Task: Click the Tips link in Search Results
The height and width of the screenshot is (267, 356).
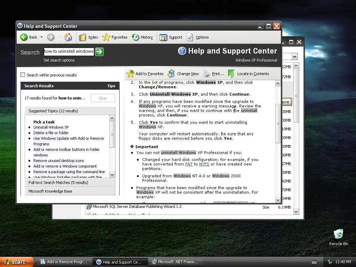Action: tap(111, 86)
